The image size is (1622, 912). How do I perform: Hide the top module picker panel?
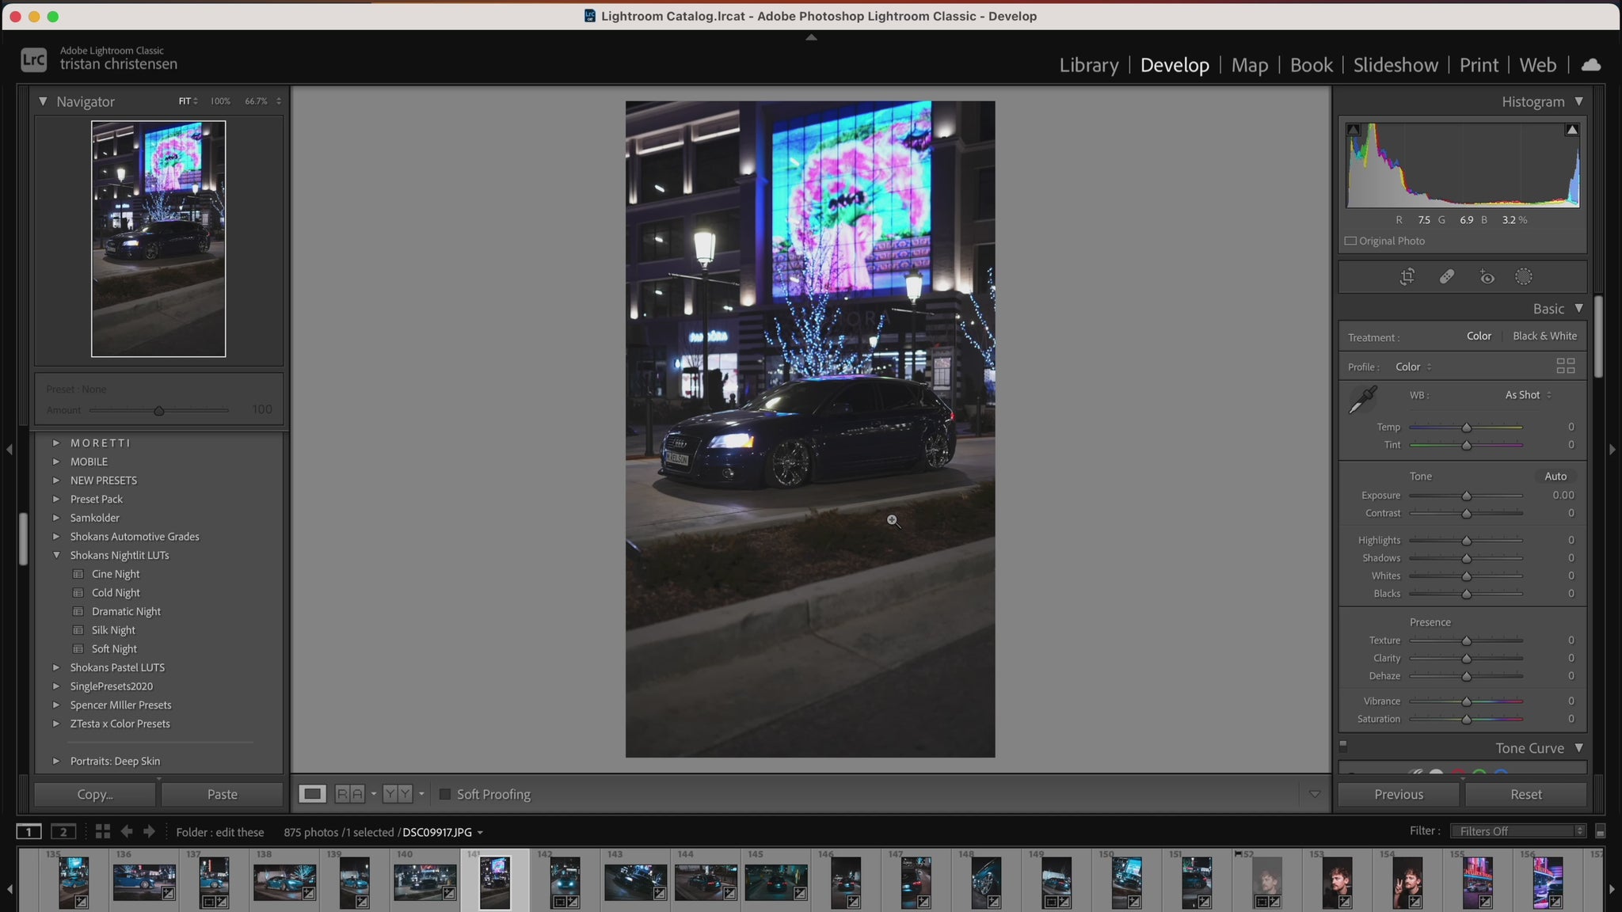coord(811,37)
